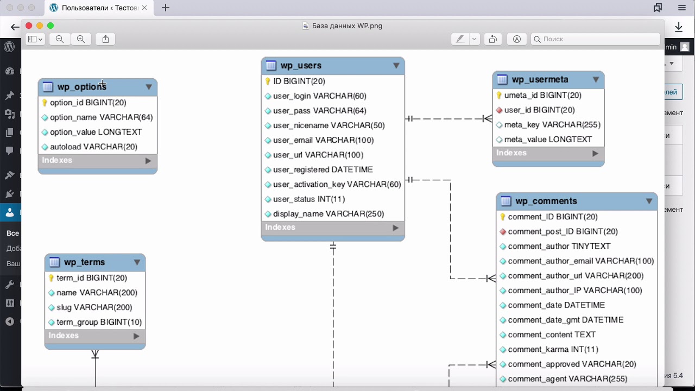This screenshot has width=695, height=391.
Task: Collapse the wp_options table in the diagram
Action: [149, 87]
